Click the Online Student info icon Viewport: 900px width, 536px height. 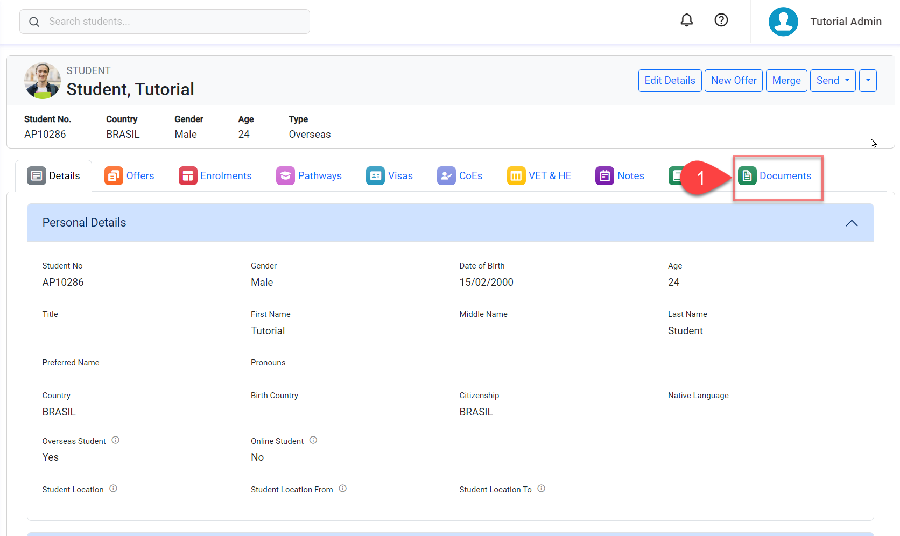pyautogui.click(x=313, y=440)
